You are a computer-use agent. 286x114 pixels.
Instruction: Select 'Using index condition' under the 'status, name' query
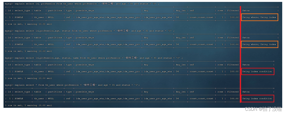(x=257, y=72)
